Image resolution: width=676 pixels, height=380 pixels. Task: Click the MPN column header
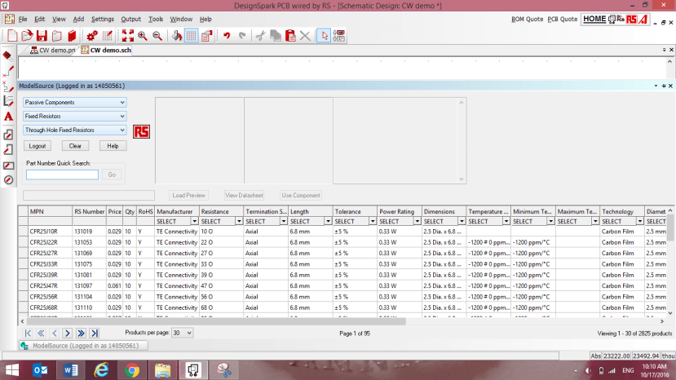click(x=50, y=211)
